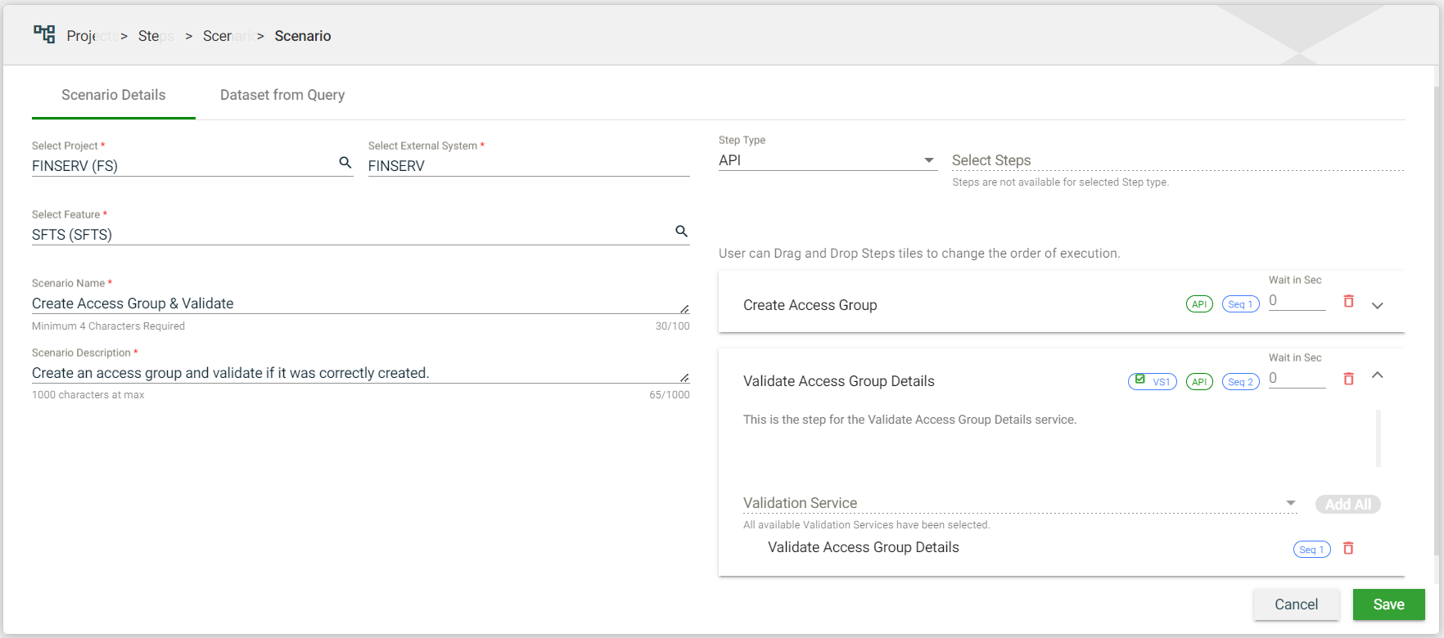Click the Seq 2 badge on Validate step
Viewport: 1444px width, 638px height.
[x=1240, y=382]
